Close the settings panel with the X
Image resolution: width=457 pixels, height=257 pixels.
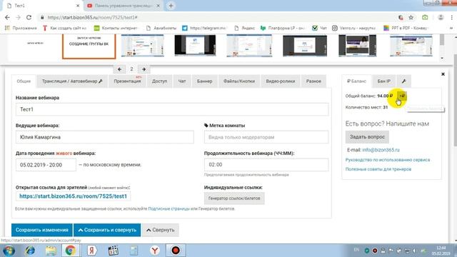[x=443, y=74]
